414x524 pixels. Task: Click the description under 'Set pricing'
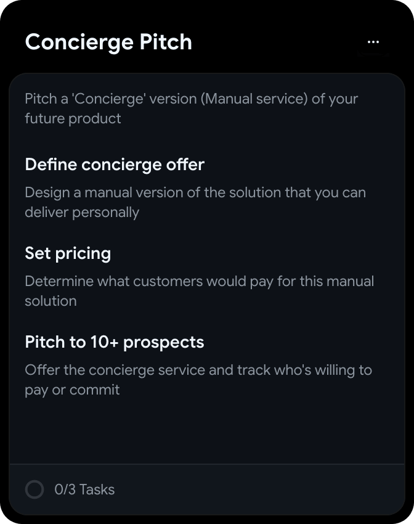tap(198, 290)
